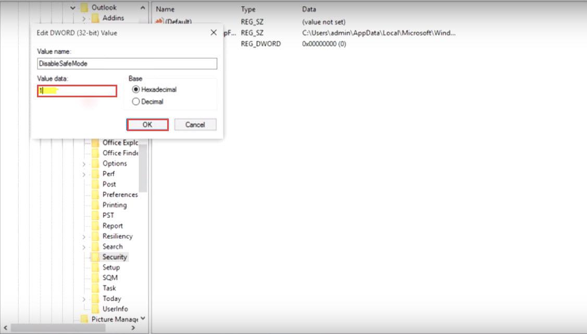Sort values by the Name column header
Screen dimensions: 587x334
click(x=165, y=9)
